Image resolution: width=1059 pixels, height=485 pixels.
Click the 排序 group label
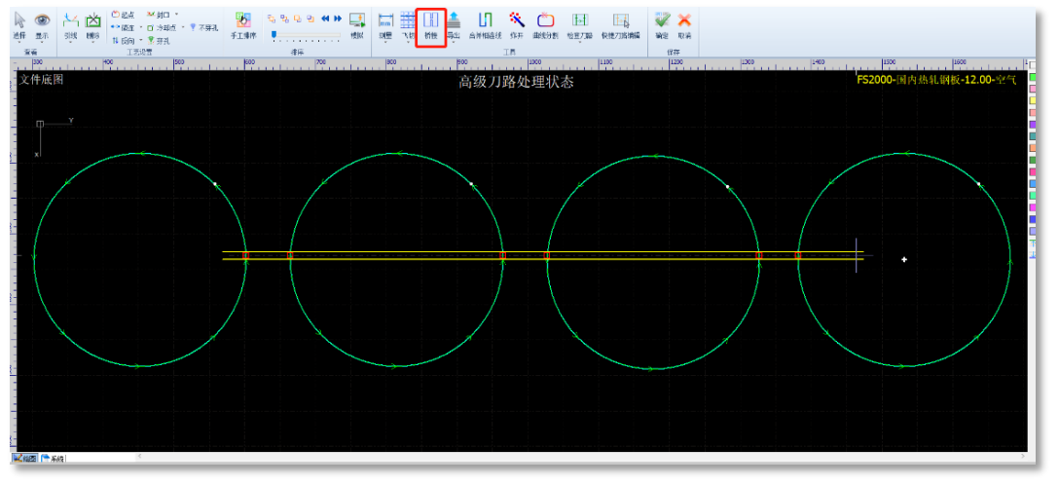(297, 52)
